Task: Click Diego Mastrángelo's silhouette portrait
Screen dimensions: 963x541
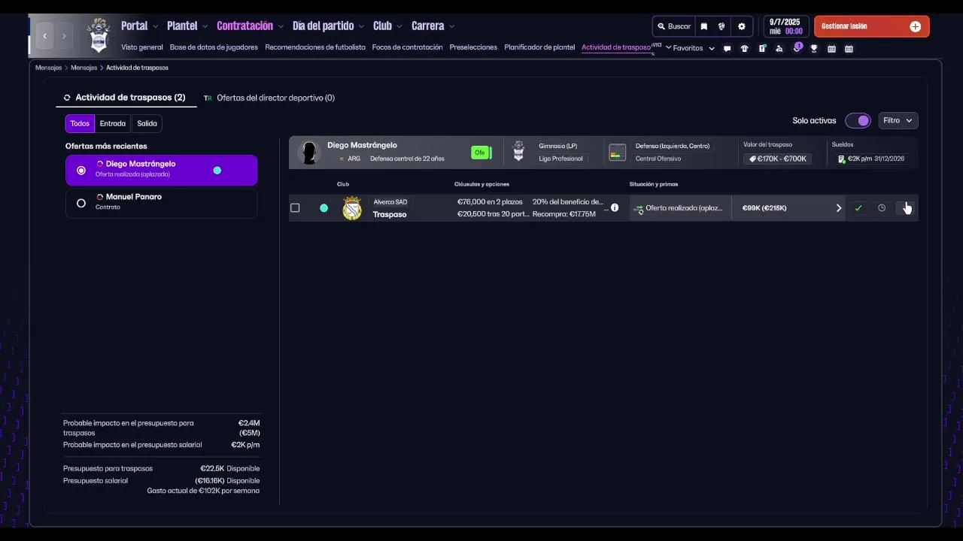Action: click(x=309, y=152)
